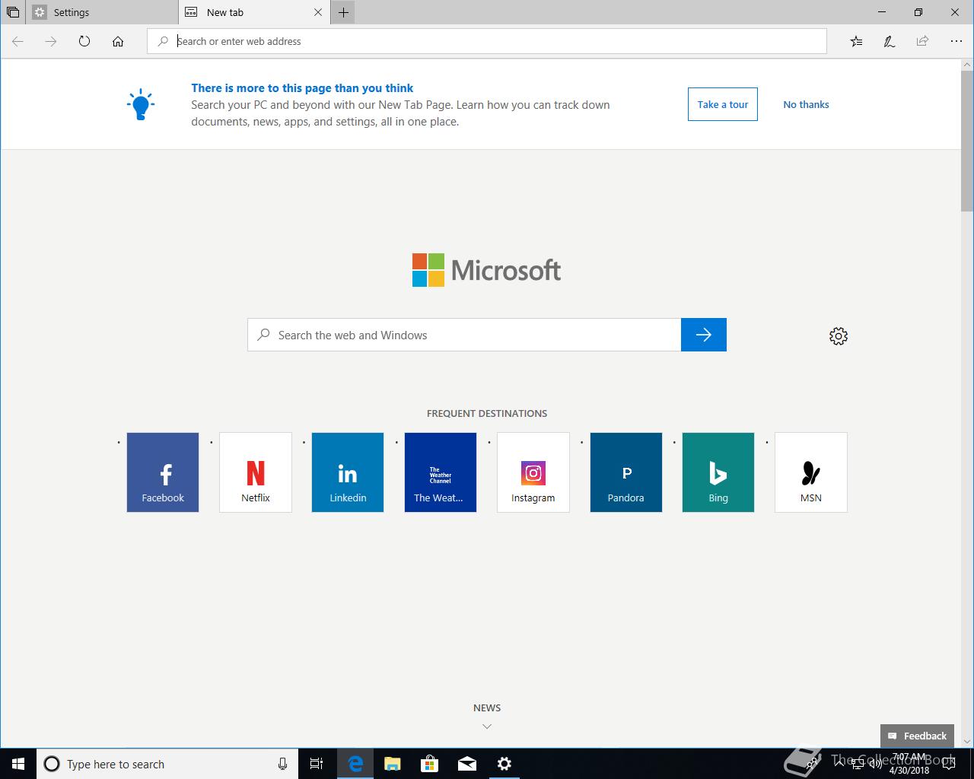Image resolution: width=974 pixels, height=779 pixels.
Task: Open Microsoft Store from taskbar
Action: [430, 764]
